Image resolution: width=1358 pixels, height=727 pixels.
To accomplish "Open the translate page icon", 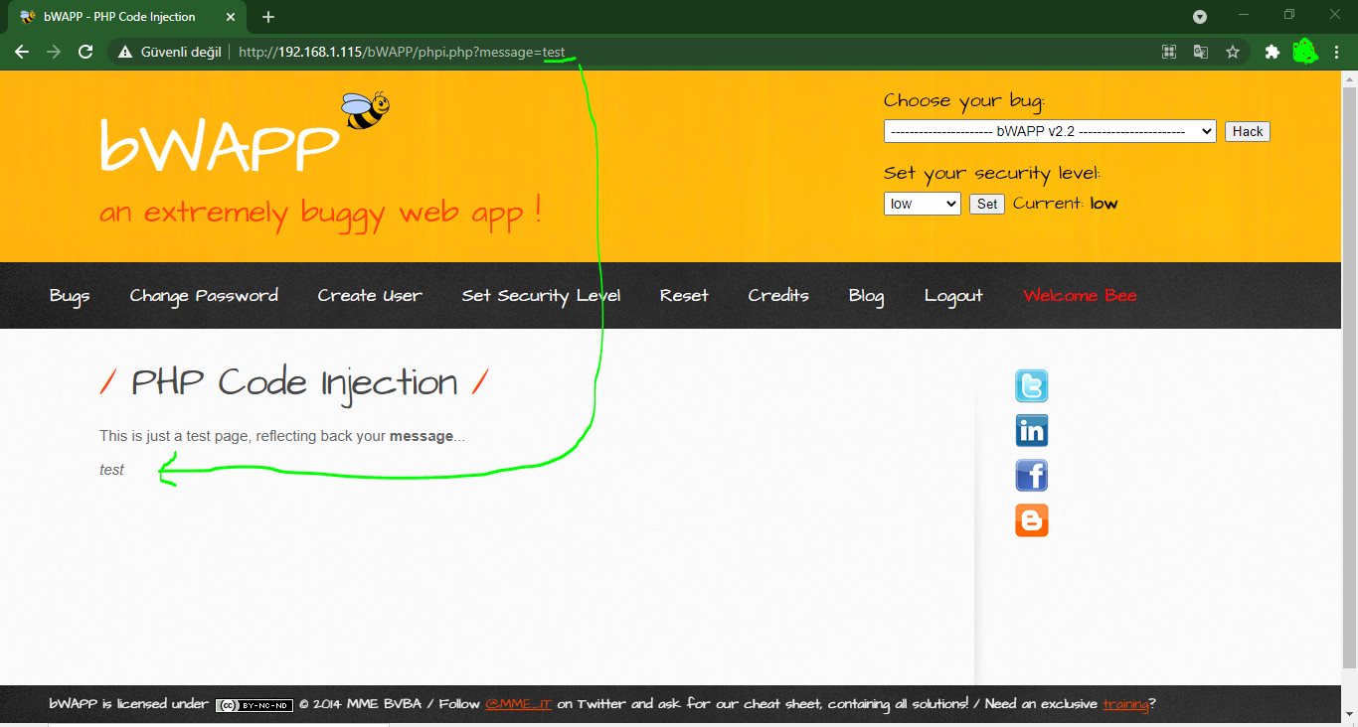I will [1201, 52].
